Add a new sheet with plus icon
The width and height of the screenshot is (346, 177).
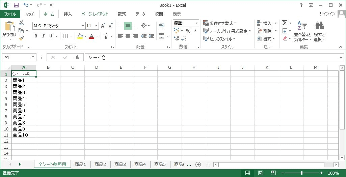(x=198, y=165)
